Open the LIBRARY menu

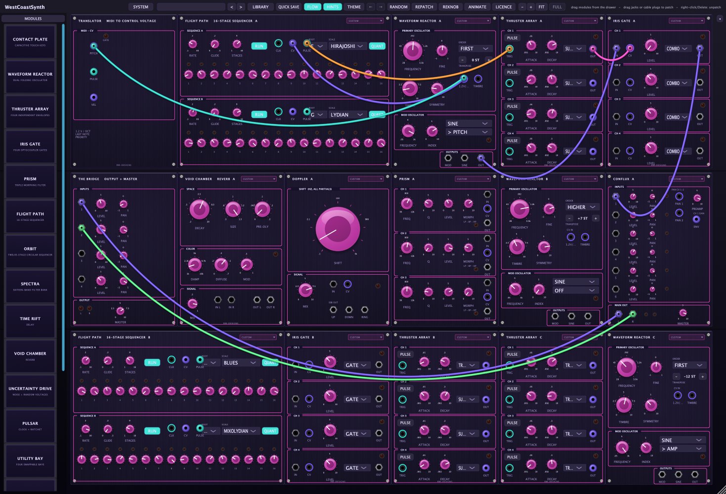[x=260, y=7]
